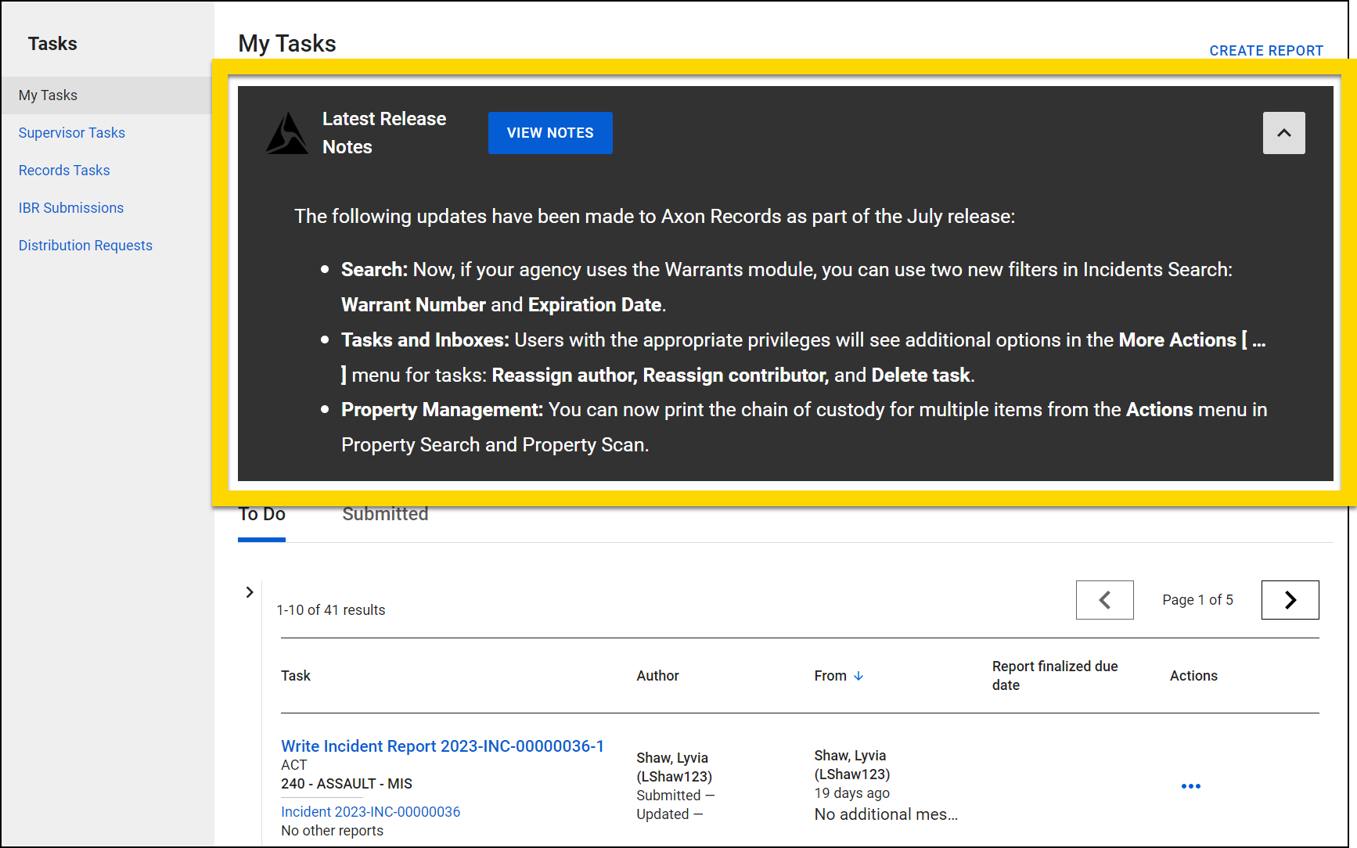Sort by From column arrow

[x=858, y=676]
